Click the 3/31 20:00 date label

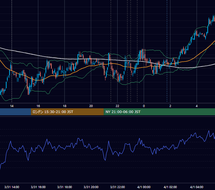coord(91,187)
